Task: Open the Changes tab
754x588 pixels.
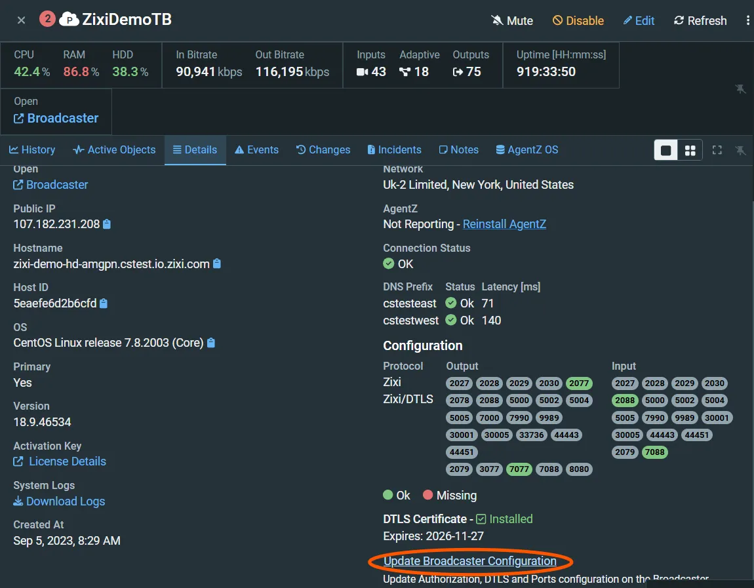Action: coord(323,150)
